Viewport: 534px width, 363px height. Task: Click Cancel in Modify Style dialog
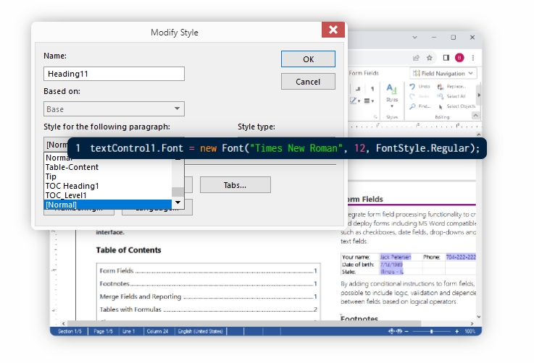[308, 82]
